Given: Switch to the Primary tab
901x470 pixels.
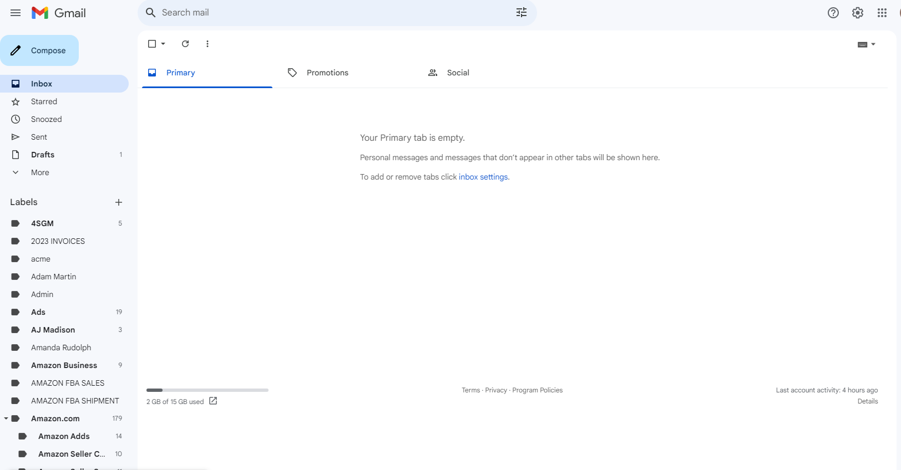Looking at the screenshot, I should (207, 73).
